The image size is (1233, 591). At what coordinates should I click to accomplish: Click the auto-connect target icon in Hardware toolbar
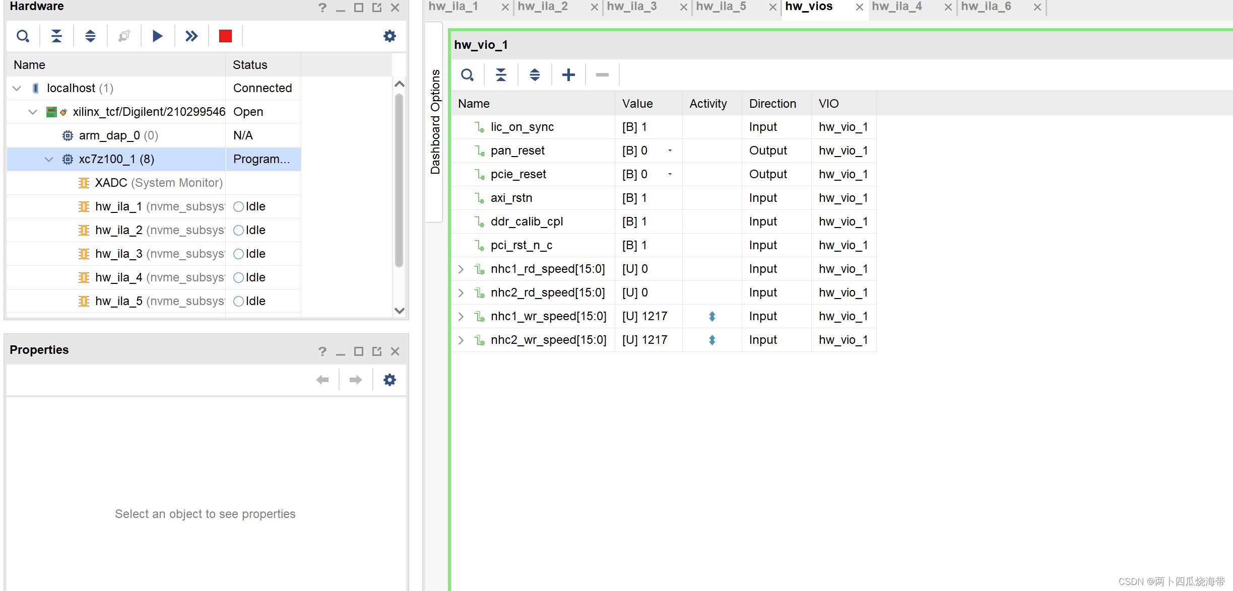tap(124, 36)
